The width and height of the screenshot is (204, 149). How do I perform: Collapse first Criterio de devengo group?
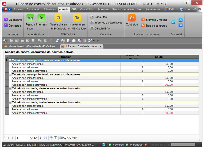(x=10, y=60)
